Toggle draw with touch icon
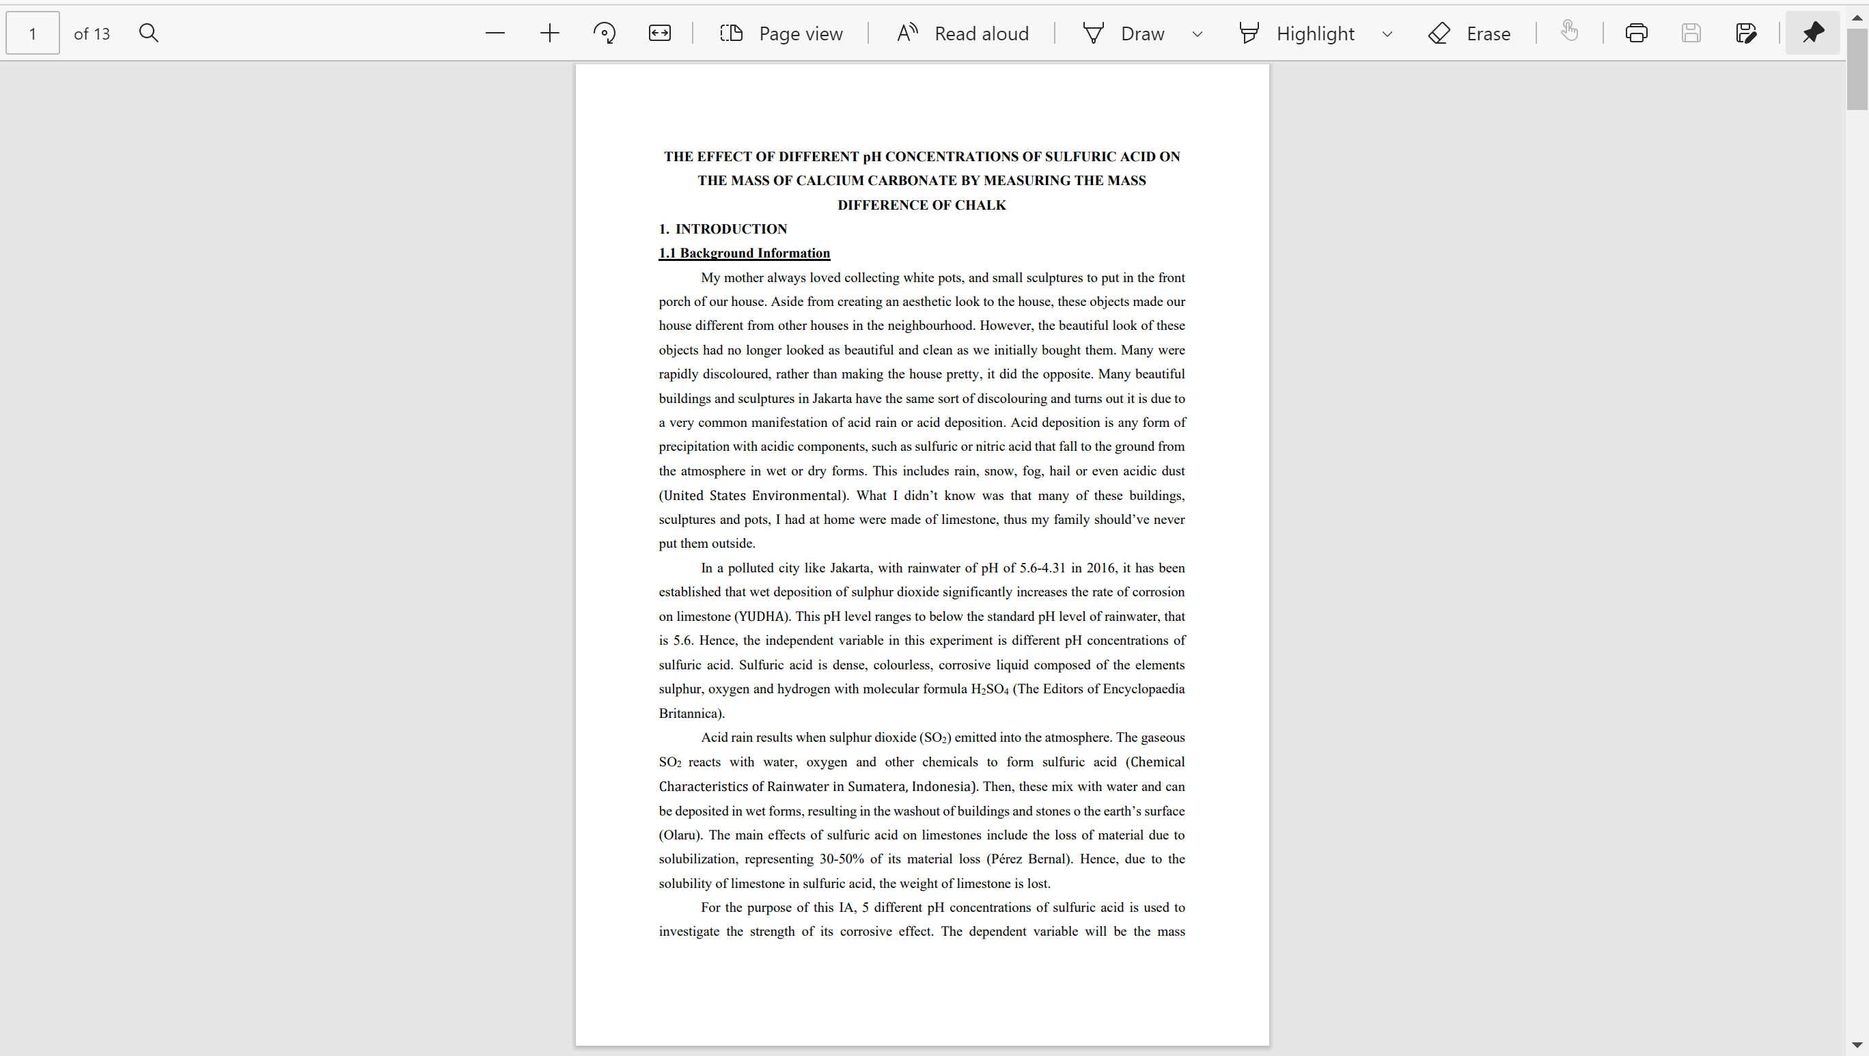This screenshot has width=1869, height=1056. (x=1569, y=32)
